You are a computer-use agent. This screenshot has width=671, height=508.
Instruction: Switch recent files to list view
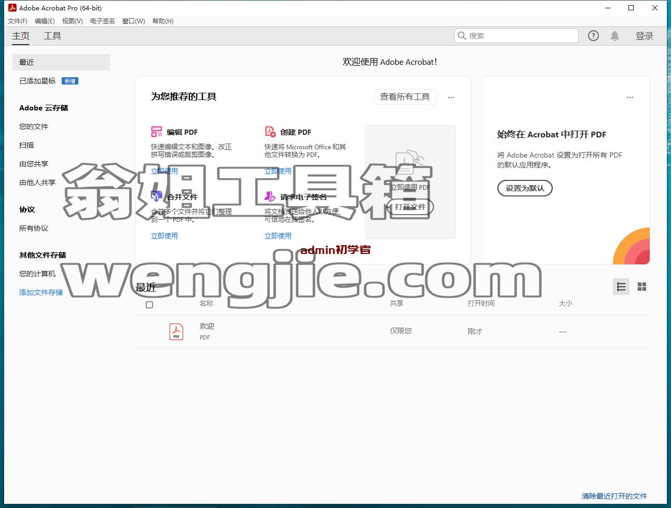621,287
